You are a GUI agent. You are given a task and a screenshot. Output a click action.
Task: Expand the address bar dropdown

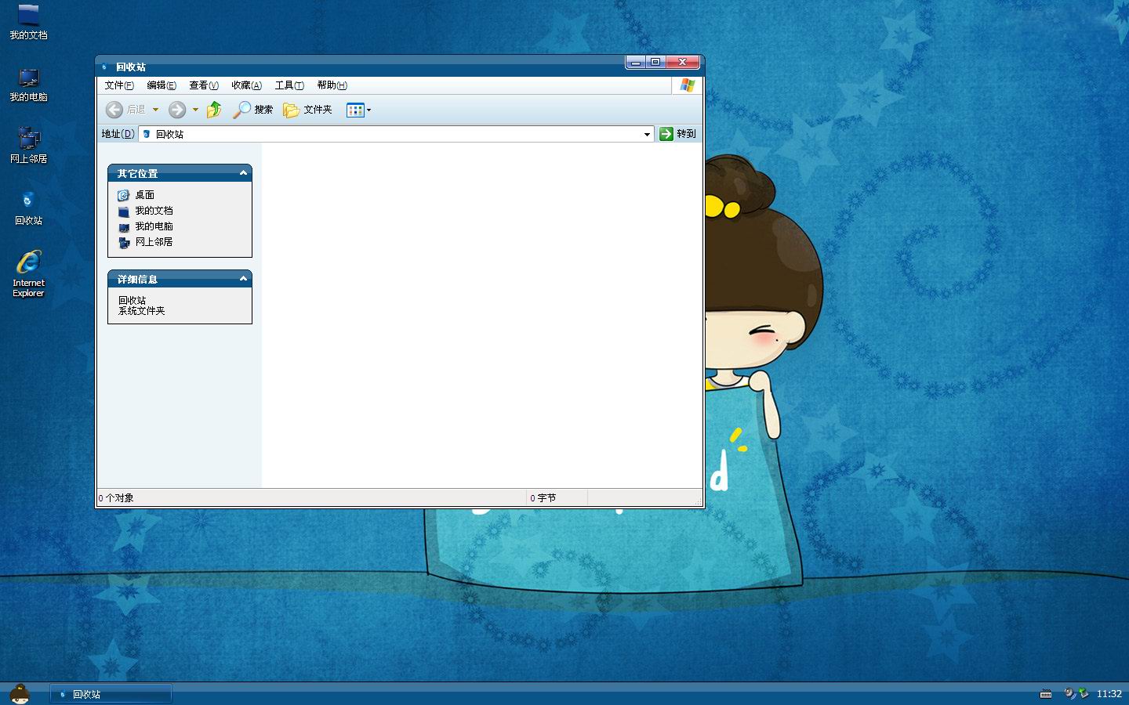tap(647, 134)
